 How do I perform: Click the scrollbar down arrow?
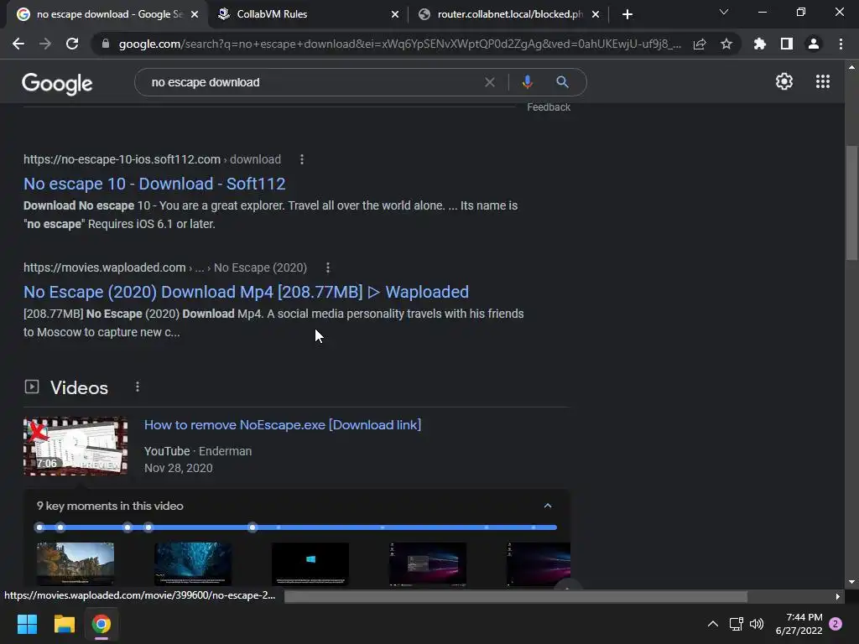(x=851, y=582)
